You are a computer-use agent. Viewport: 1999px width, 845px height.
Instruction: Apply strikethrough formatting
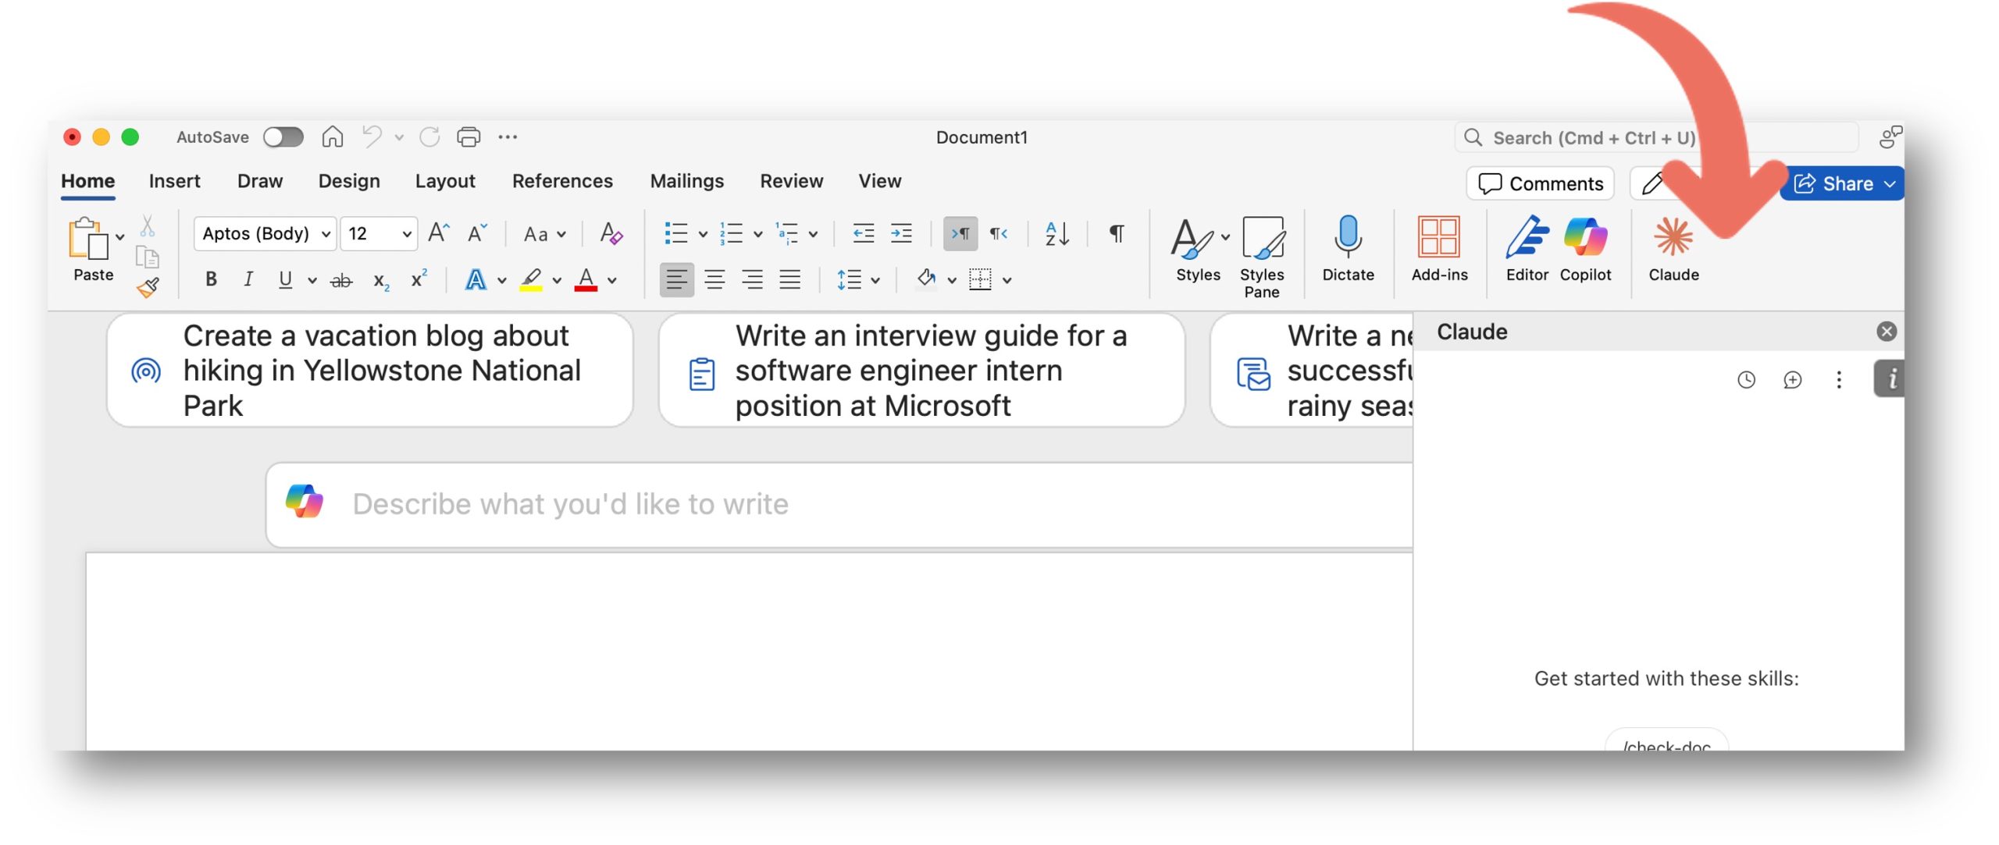click(341, 280)
